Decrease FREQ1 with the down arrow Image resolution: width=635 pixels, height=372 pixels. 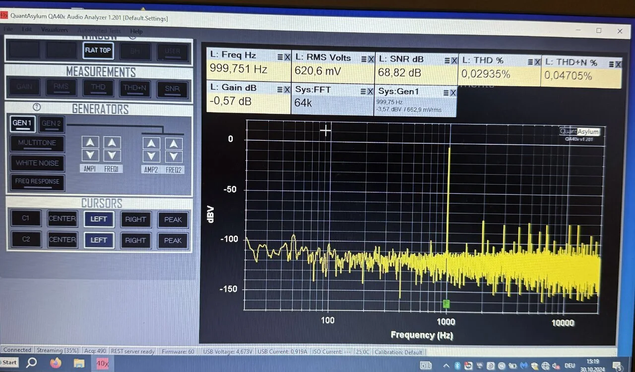point(112,156)
